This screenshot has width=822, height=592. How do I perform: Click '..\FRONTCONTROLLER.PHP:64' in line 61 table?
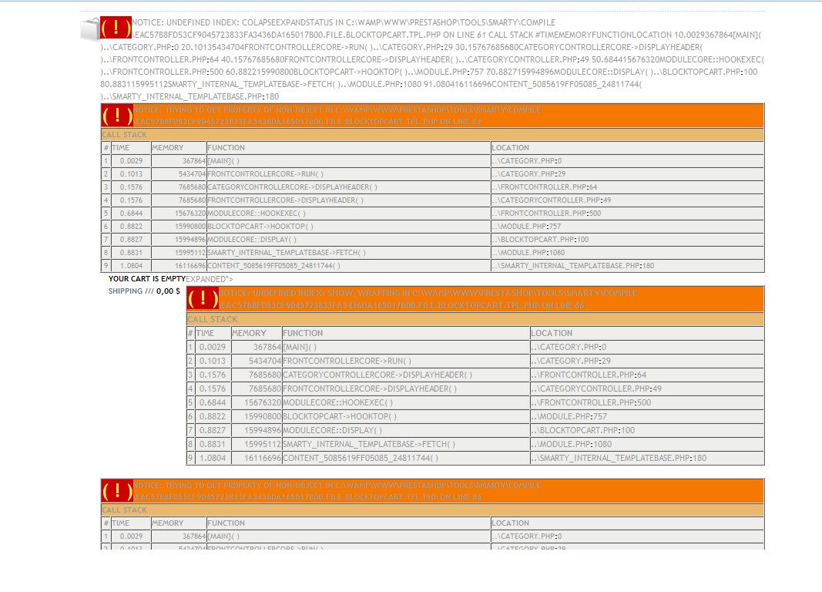tap(544, 187)
